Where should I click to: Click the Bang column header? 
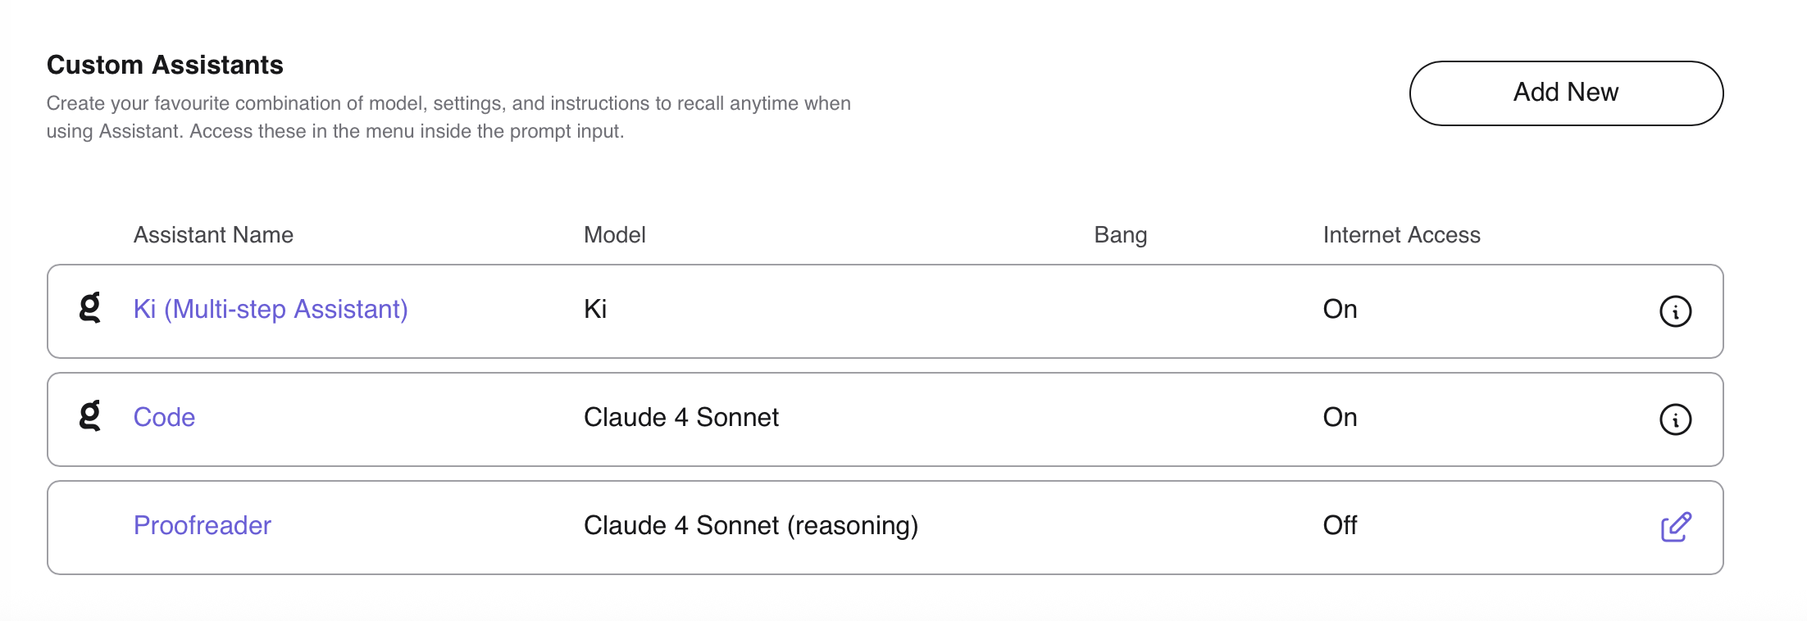click(1120, 235)
